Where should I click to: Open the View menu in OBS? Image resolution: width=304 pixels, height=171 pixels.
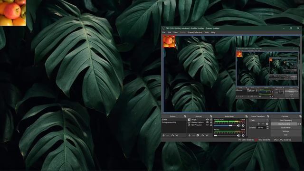point(175,32)
